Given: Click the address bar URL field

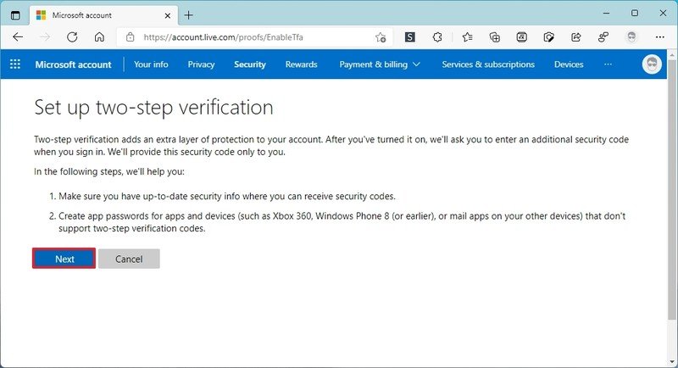Looking at the screenshot, I should [x=255, y=37].
